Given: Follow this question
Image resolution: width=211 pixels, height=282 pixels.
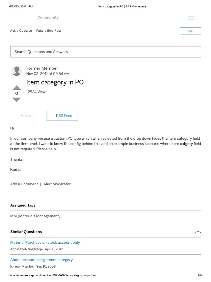Looking at the screenshot, I should [26, 116].
